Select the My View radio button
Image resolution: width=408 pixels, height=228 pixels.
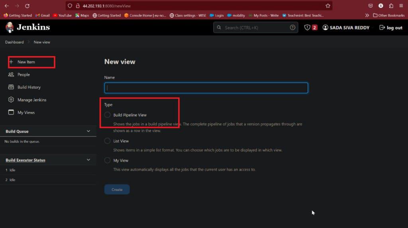coord(108,160)
